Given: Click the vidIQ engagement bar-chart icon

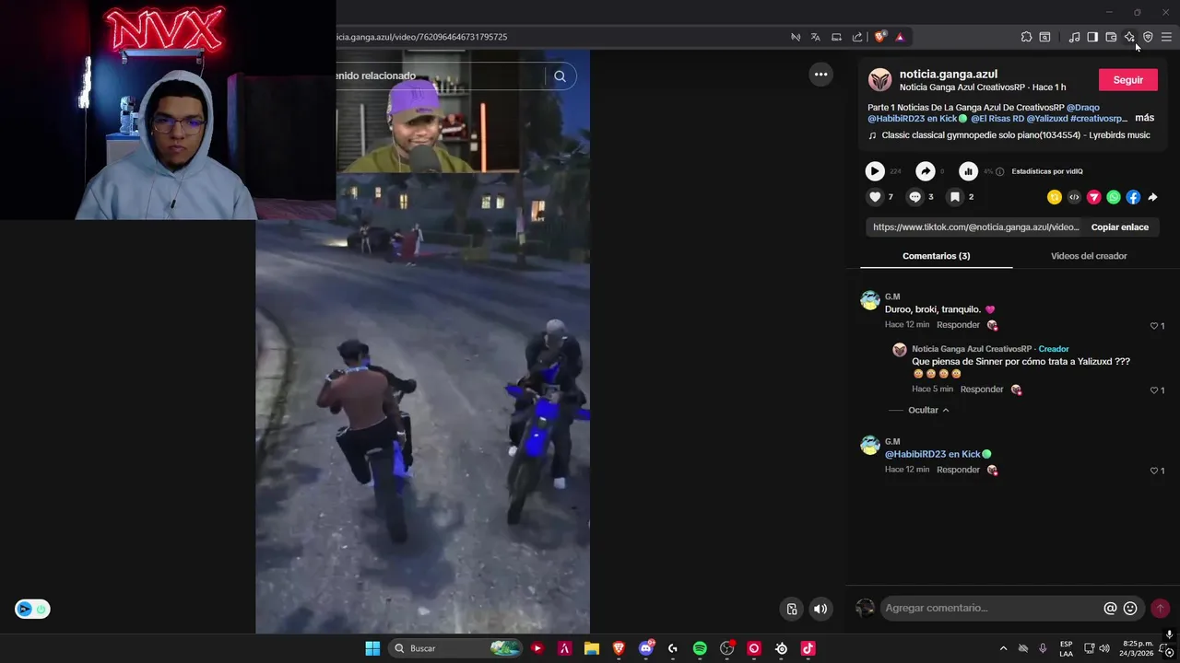Looking at the screenshot, I should click(x=968, y=171).
